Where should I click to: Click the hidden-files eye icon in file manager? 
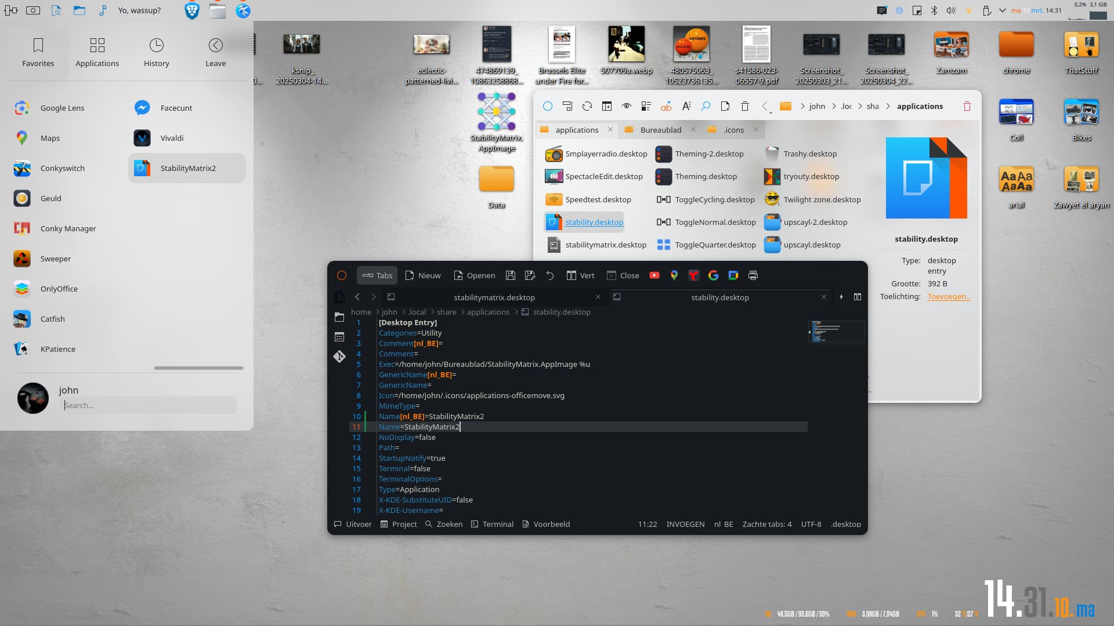click(626, 106)
